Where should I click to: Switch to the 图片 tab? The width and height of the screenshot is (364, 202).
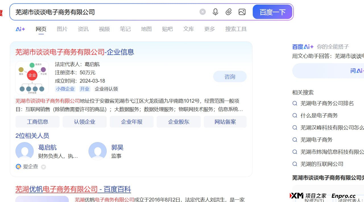point(62,29)
